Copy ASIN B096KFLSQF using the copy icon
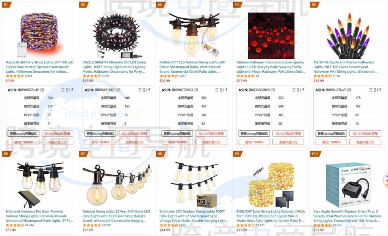The width and height of the screenshot is (388, 236). click(x=118, y=90)
